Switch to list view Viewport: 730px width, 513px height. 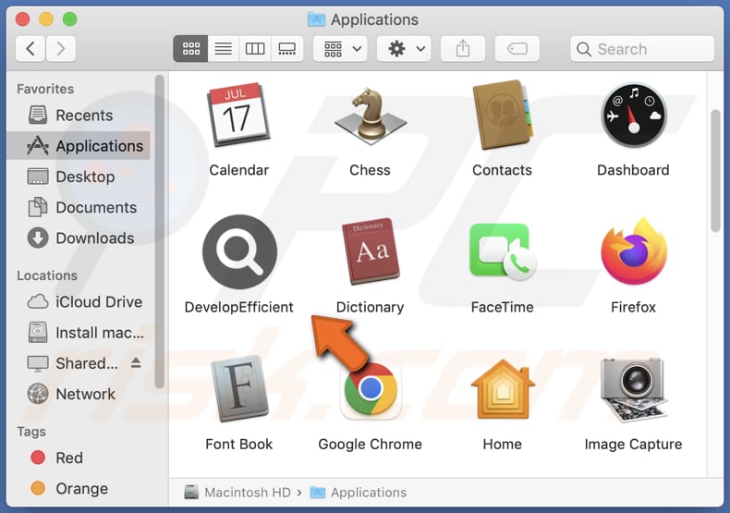(x=224, y=48)
